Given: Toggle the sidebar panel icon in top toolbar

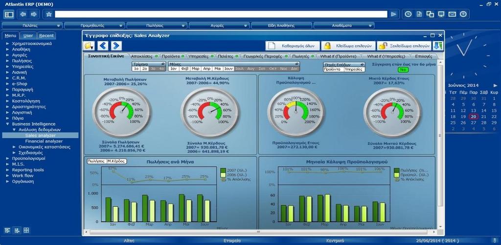Looking at the screenshot, I should click(9, 14).
